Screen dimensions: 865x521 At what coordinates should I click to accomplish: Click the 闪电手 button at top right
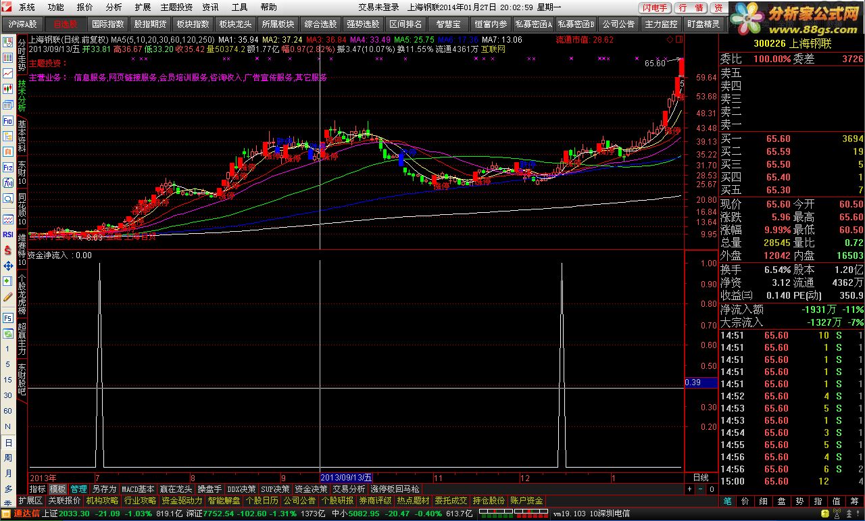655,7
